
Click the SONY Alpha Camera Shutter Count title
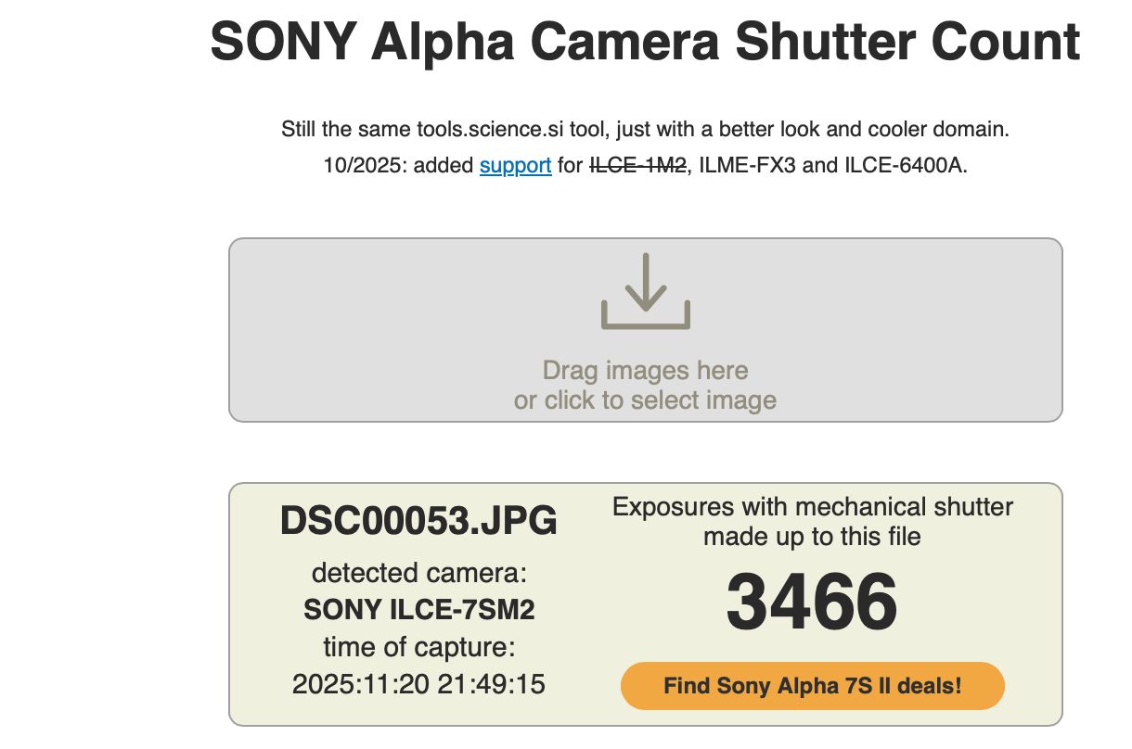(644, 43)
